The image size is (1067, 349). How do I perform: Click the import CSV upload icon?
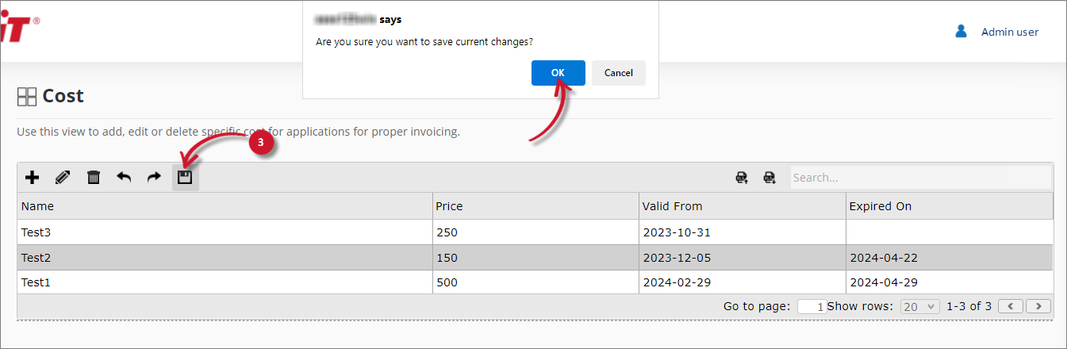[742, 178]
